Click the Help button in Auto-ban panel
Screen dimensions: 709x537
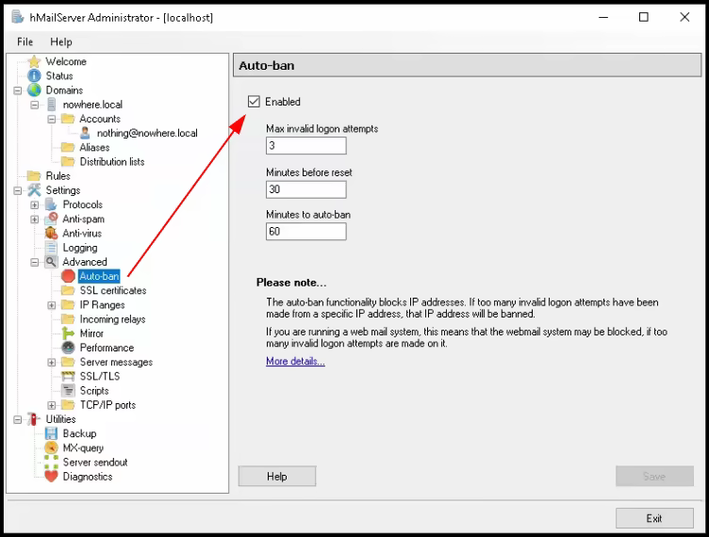tap(277, 476)
